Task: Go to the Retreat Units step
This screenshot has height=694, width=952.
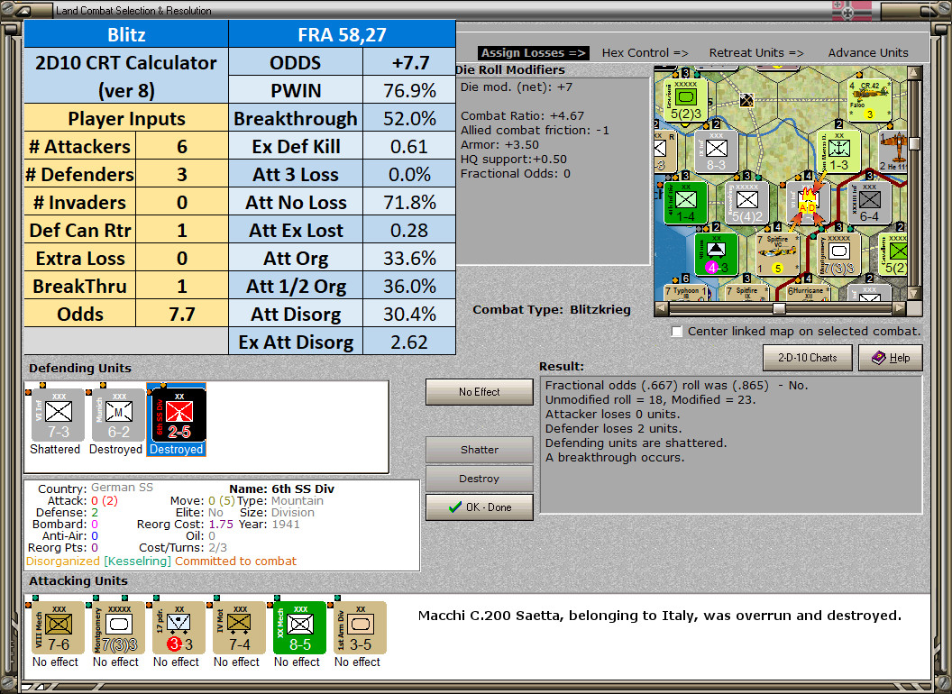Action: [756, 53]
